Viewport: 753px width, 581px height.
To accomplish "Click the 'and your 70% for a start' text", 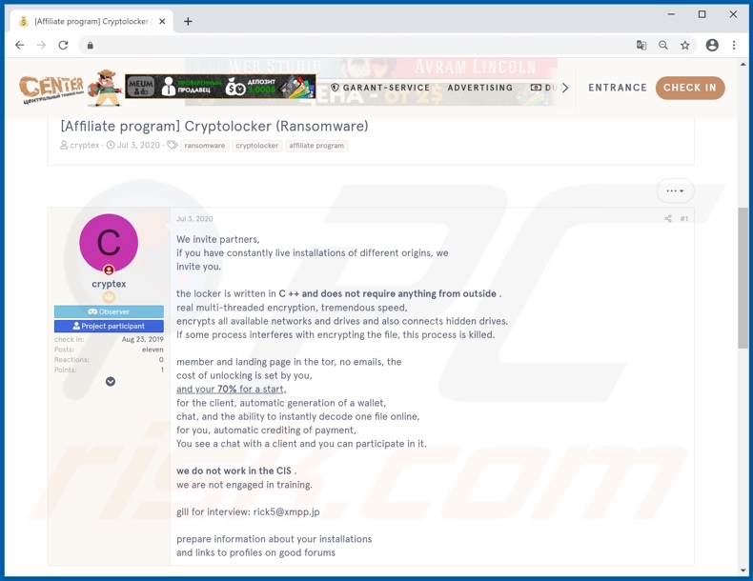I will (x=232, y=390).
